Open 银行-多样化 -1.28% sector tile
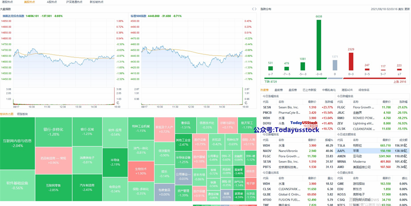 [53, 132]
